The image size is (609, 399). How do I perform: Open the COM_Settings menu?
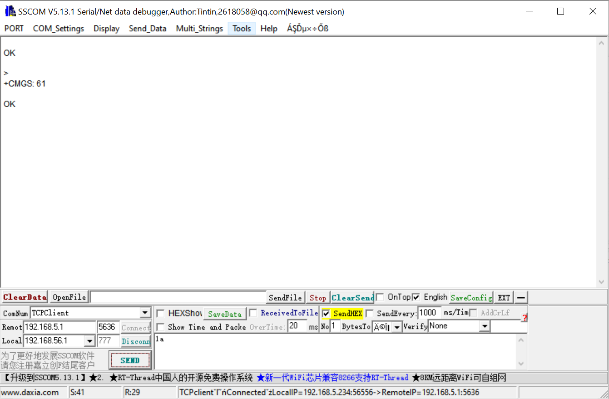point(59,29)
